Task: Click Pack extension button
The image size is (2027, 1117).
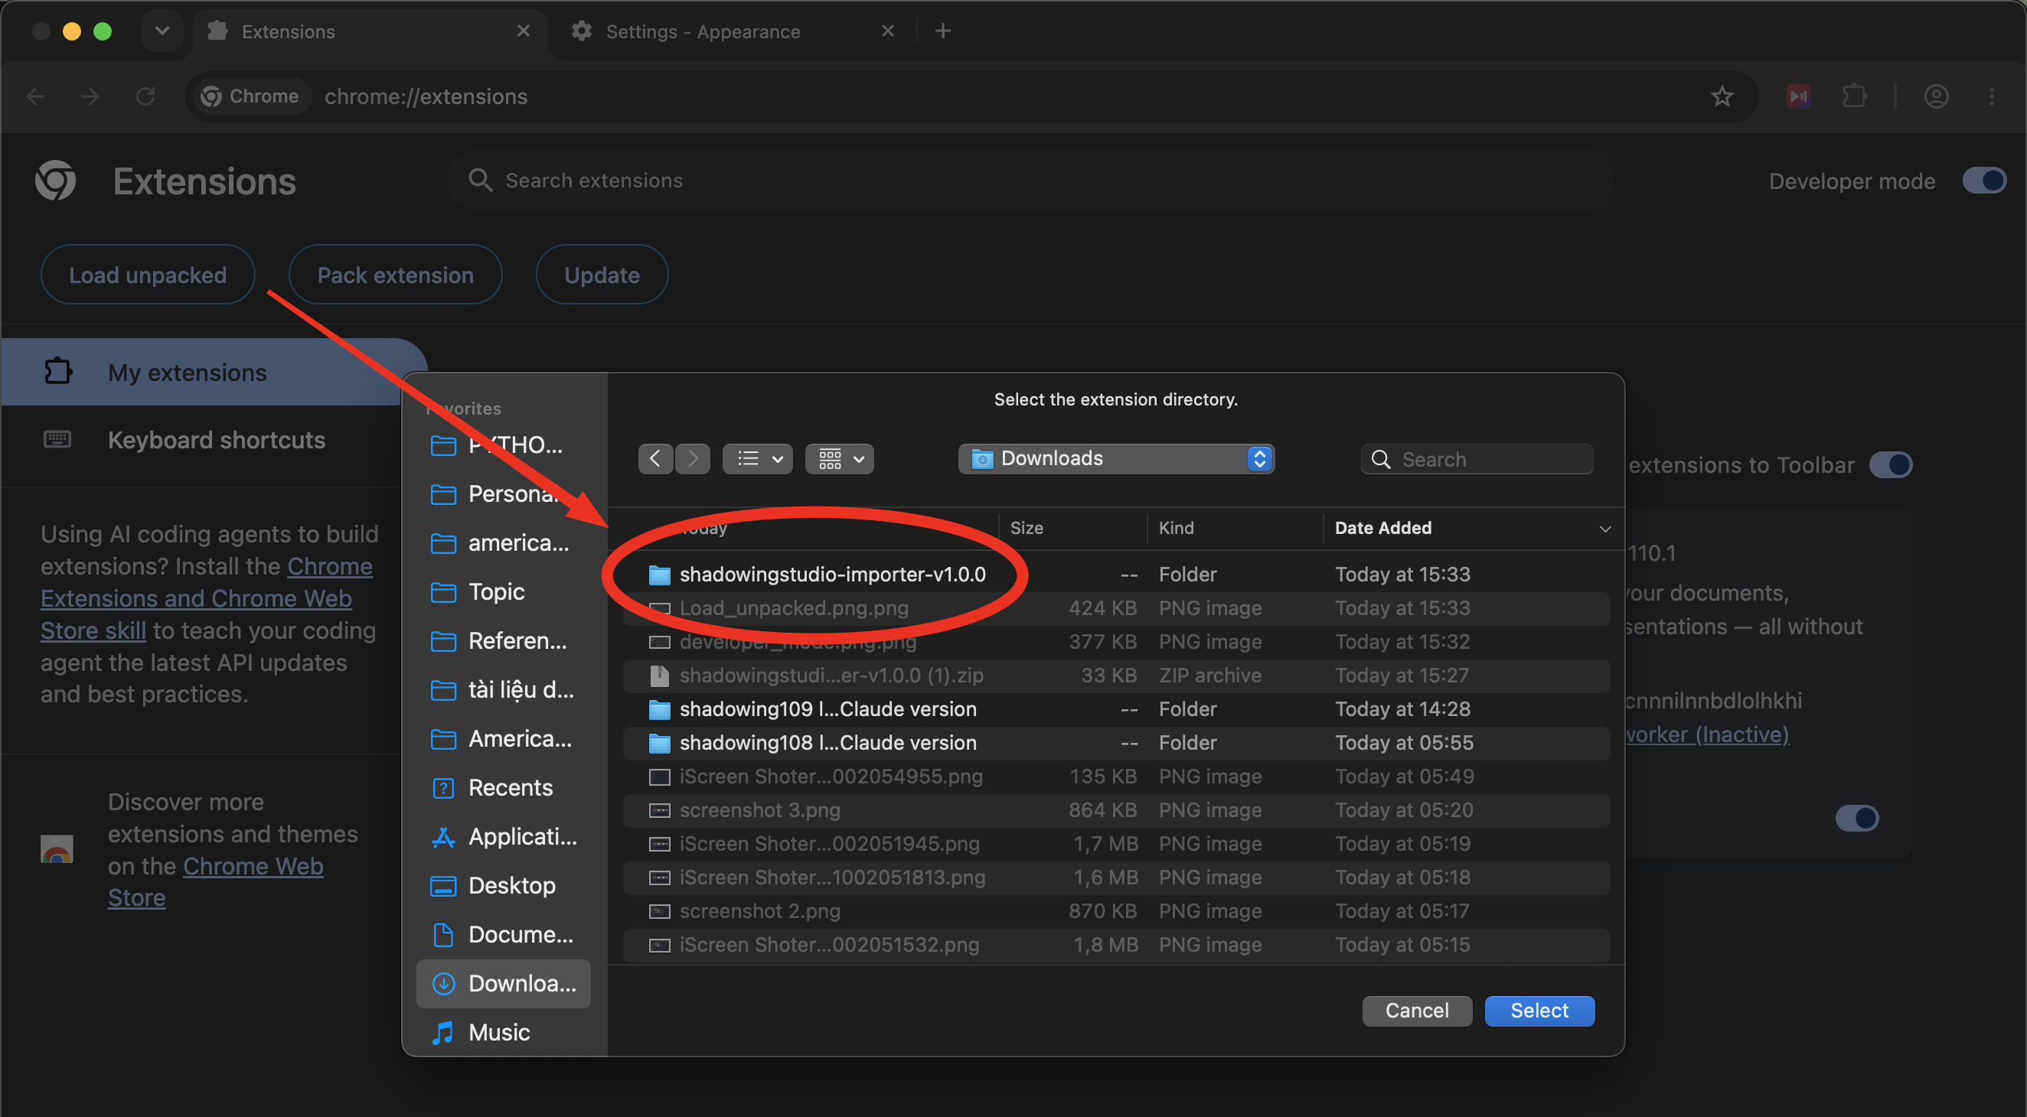Action: pos(395,275)
